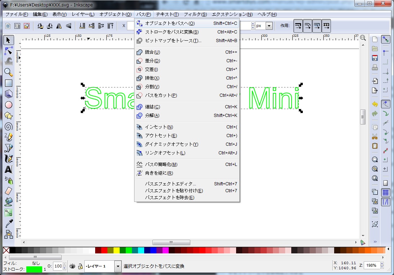This screenshot has height=275, width=394.
Task: Click the テキスト(T) menu label
Action: point(167,14)
